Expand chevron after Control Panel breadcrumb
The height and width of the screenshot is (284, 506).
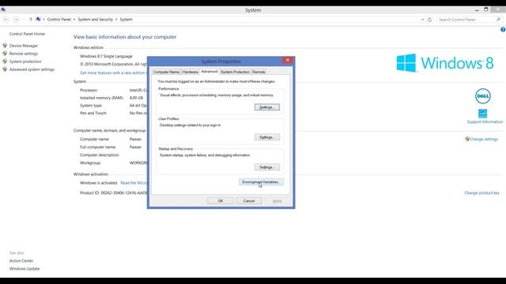tap(74, 20)
